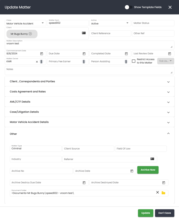Image resolution: width=179 pixels, height=219 pixels.
Task: Open the Active status dropdown
Action: (x=110, y=23)
